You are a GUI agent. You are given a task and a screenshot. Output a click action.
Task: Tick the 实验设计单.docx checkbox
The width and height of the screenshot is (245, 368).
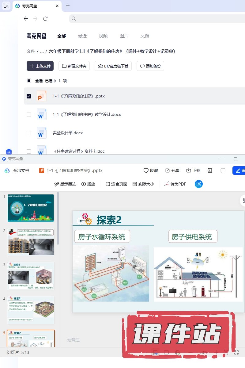pos(29,133)
